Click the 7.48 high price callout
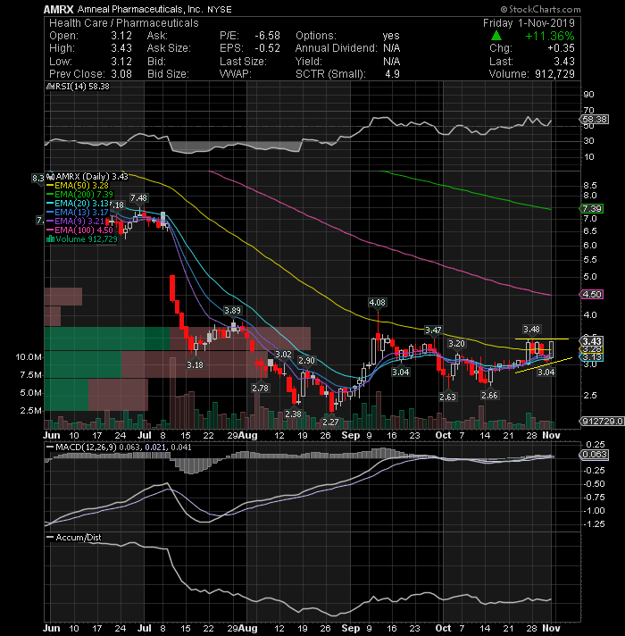The width and height of the screenshot is (625, 636). click(x=138, y=198)
